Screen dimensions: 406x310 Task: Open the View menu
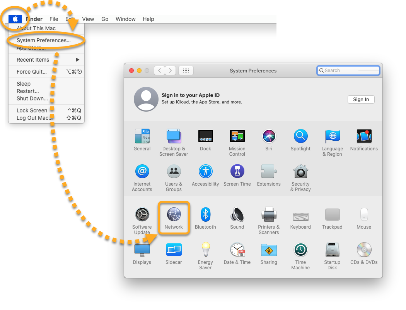coord(88,19)
